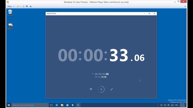Collapse stopwatch view with the arrows icon

112,89
